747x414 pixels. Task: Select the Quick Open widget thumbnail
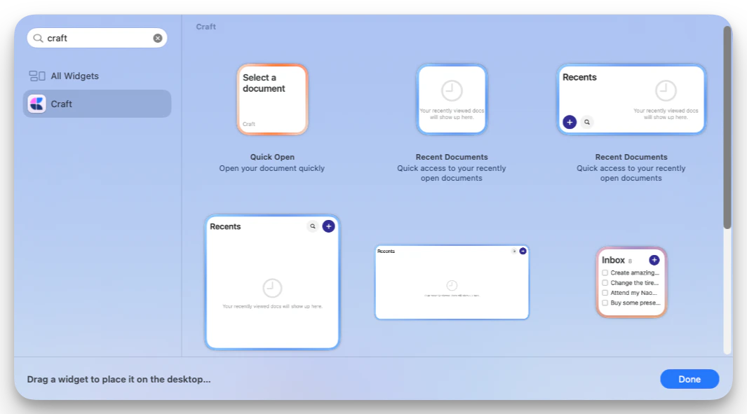[273, 99]
